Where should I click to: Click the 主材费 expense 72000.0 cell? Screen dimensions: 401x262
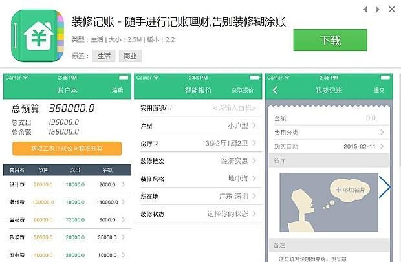click(x=75, y=220)
